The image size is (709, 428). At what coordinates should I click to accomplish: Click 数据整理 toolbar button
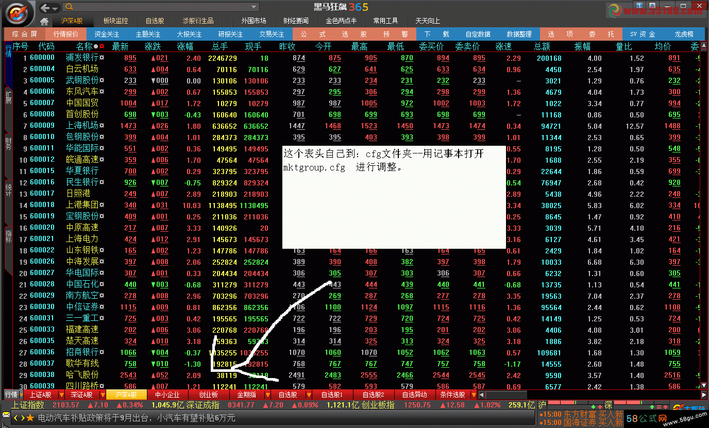pos(519,34)
